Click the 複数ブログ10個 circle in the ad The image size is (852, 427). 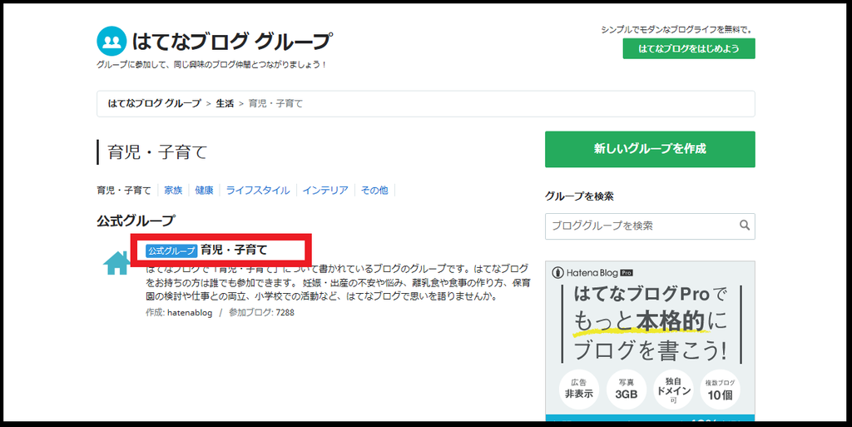(x=720, y=388)
